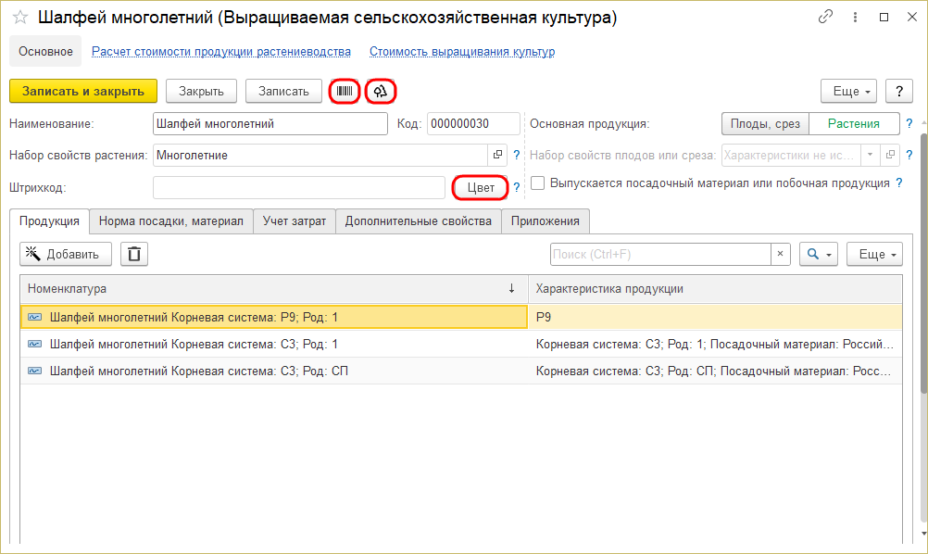Focus the Поиск (Ctrl+F) field
This screenshot has width=928, height=554.
[x=660, y=254]
